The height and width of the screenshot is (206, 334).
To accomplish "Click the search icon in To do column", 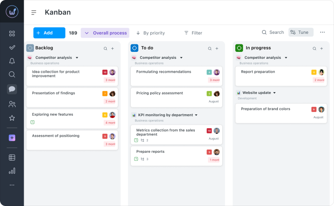I will (x=210, y=48).
